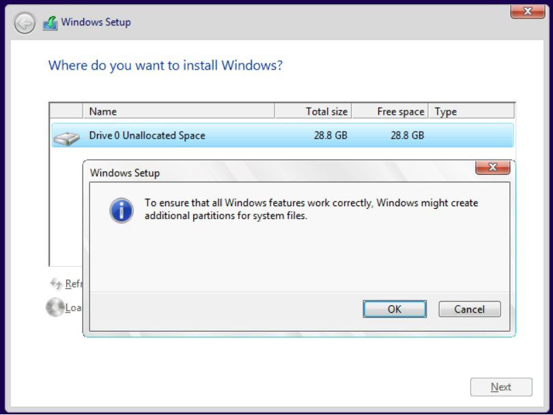Sort drives by the Free space column
The image size is (553, 415).
coord(390,111)
